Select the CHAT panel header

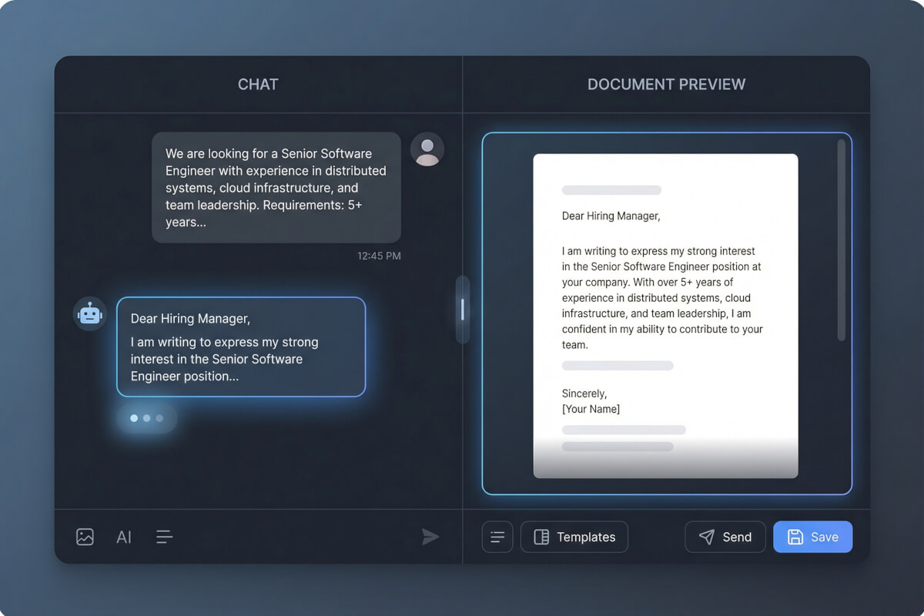(258, 85)
